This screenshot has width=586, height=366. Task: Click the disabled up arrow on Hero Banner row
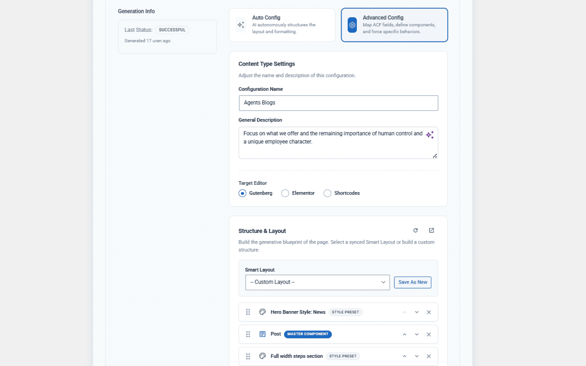coord(405,312)
